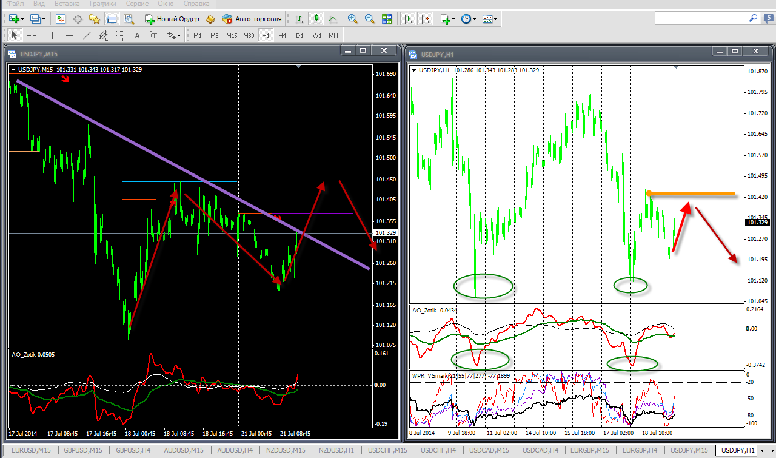The height and width of the screenshot is (458, 776).
Task: Choose the Equidistant Channel tool
Action: click(104, 35)
